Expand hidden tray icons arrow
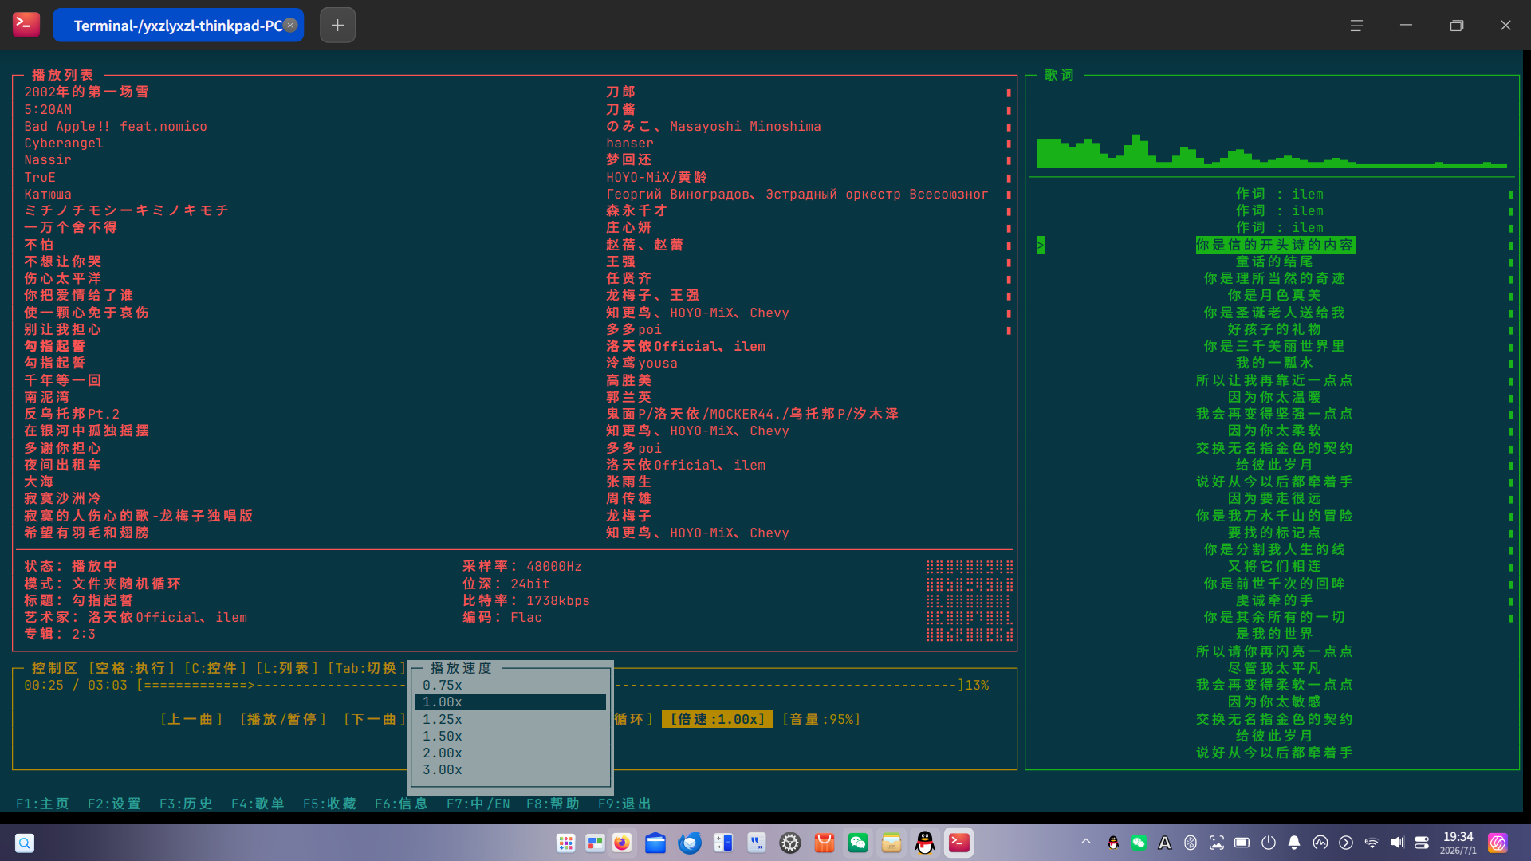Screen dimensions: 1531x861 pyautogui.click(x=1086, y=842)
